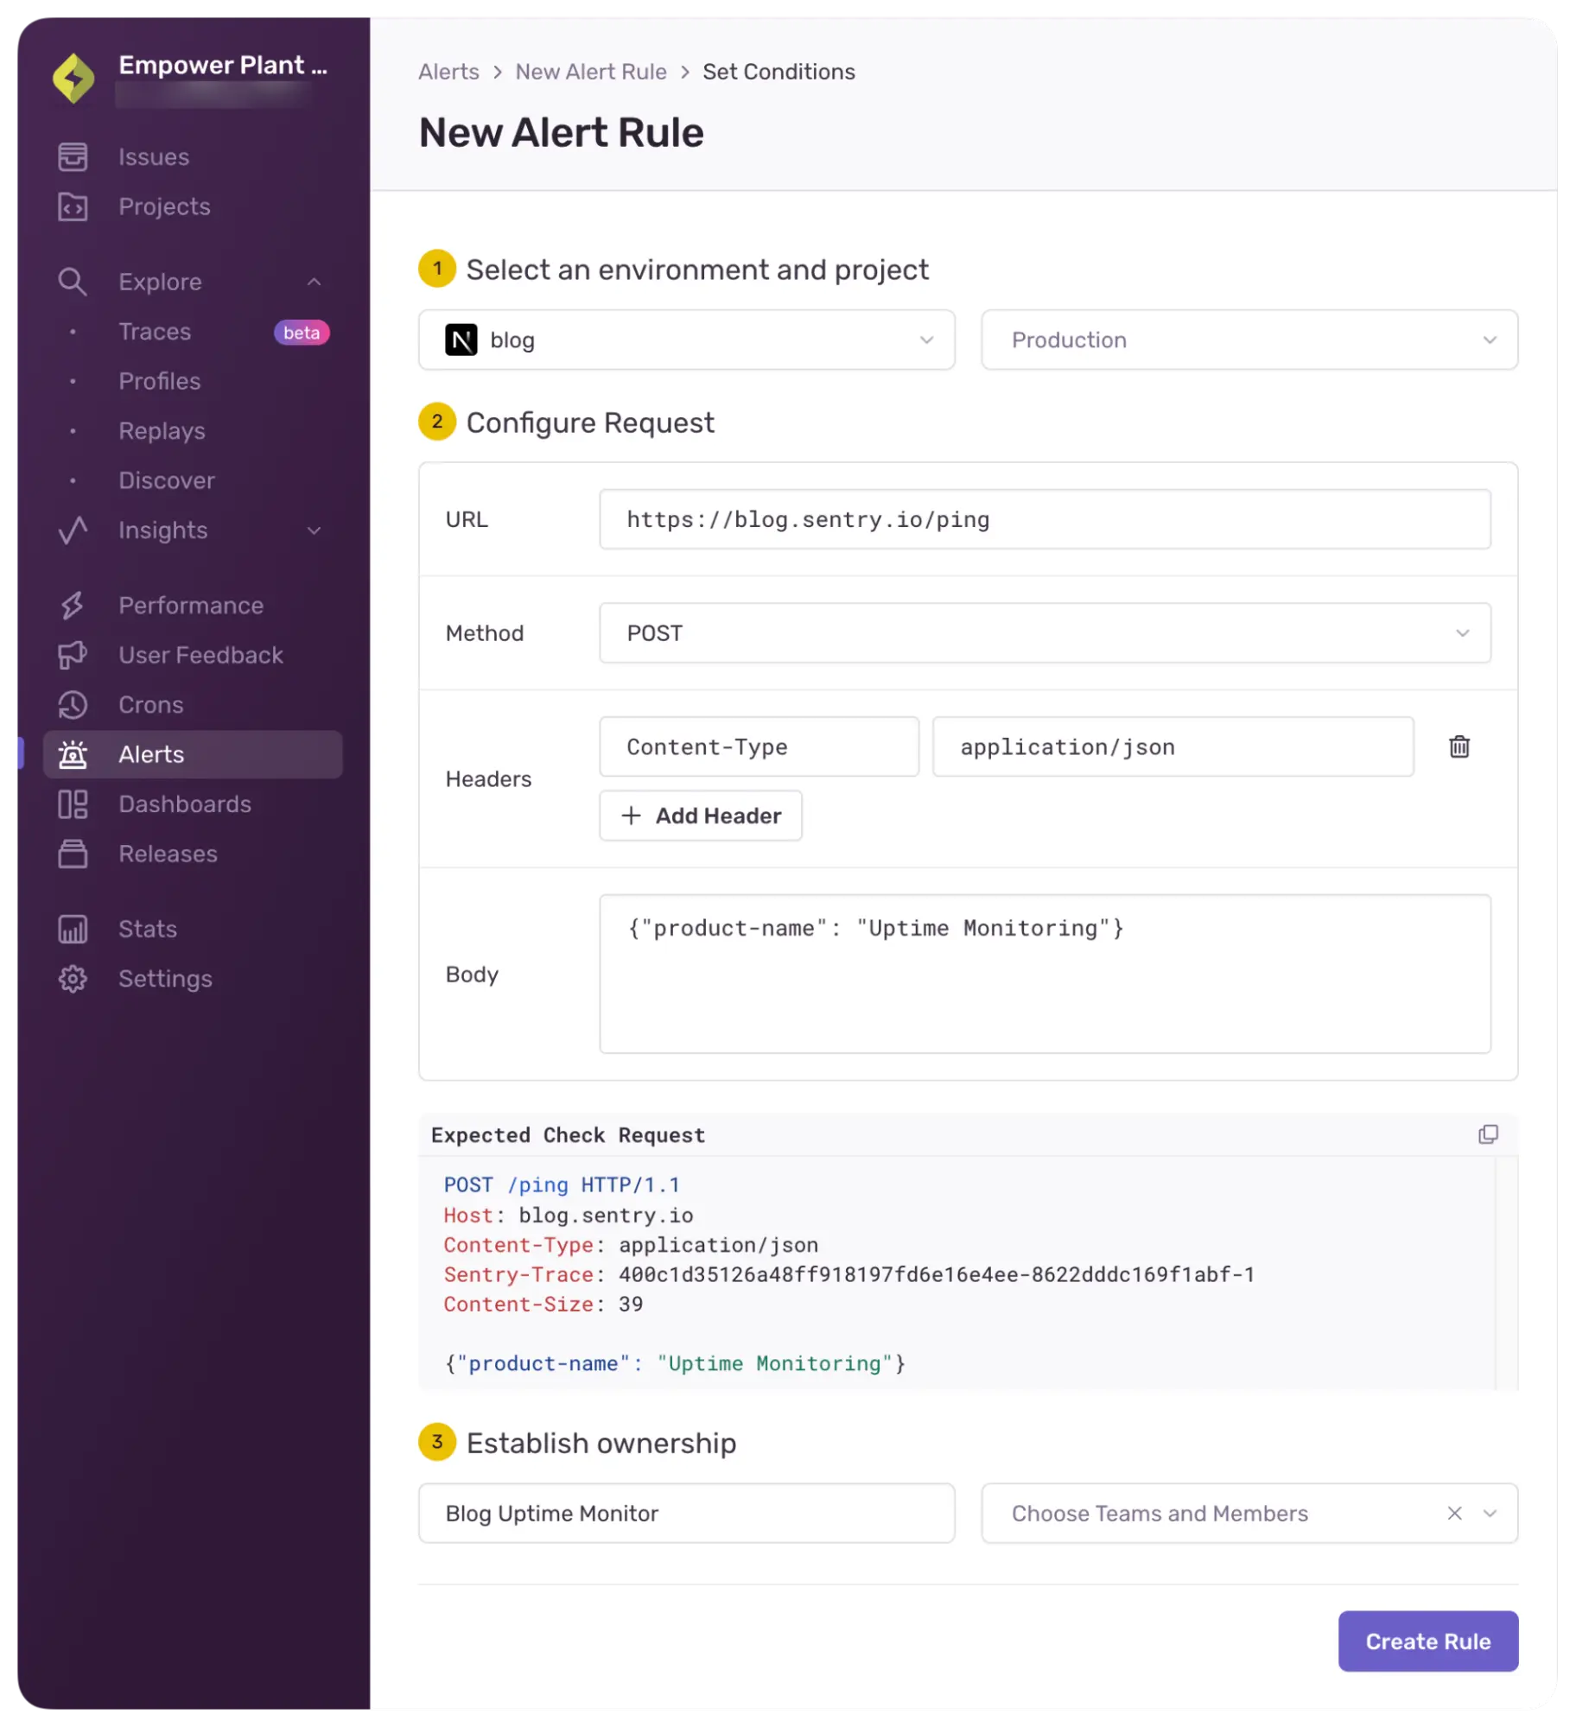The width and height of the screenshot is (1576, 1727).
Task: Click the Set Conditions breadcrumb text
Action: [x=778, y=72]
